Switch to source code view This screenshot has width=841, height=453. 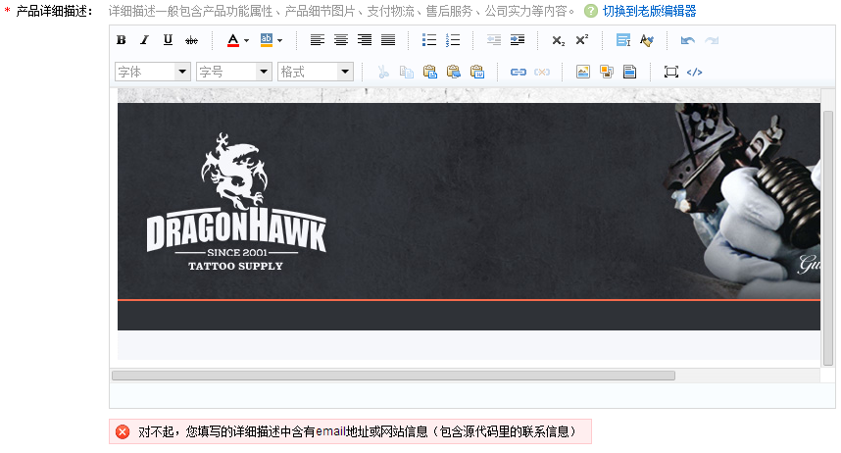tap(695, 72)
